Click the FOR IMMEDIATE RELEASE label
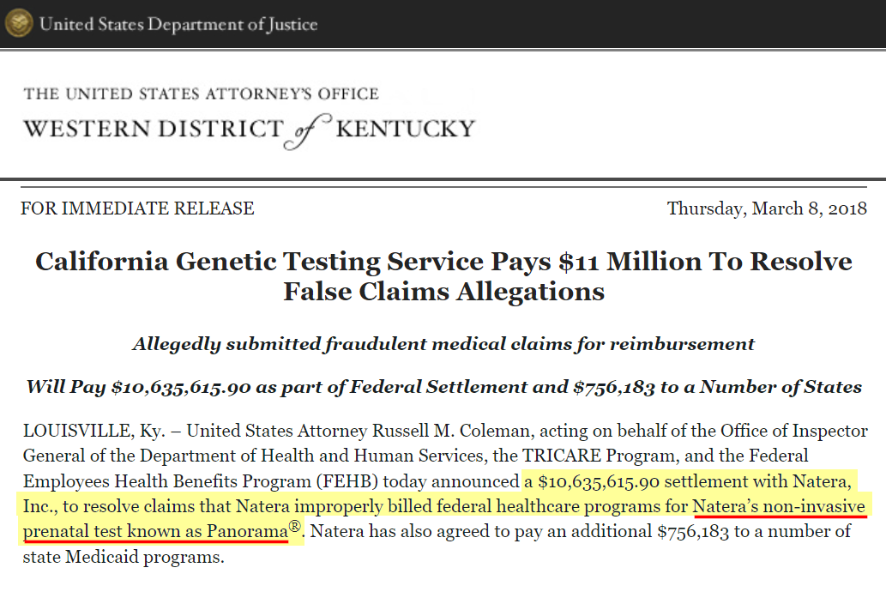The width and height of the screenshot is (886, 598). [x=137, y=208]
